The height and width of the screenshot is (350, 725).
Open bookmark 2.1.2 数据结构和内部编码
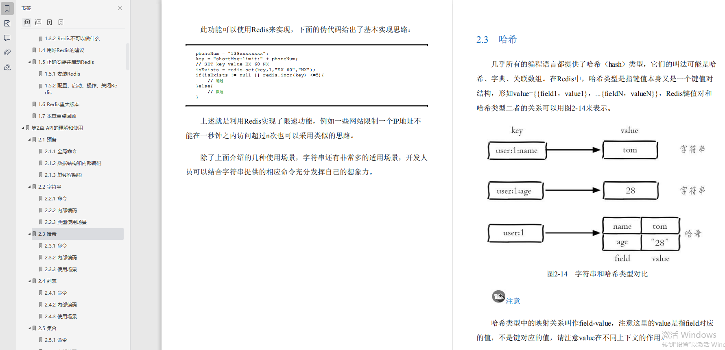(x=73, y=163)
